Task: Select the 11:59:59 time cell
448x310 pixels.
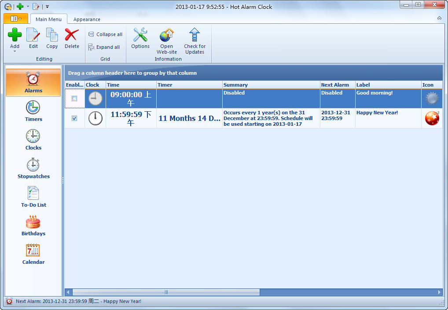Action: (x=131, y=118)
